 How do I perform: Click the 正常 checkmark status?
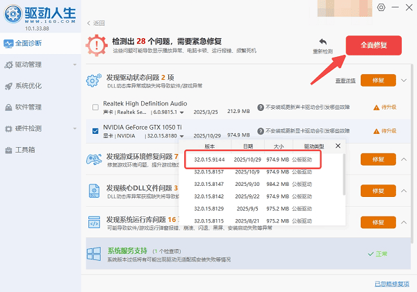pos(377,254)
